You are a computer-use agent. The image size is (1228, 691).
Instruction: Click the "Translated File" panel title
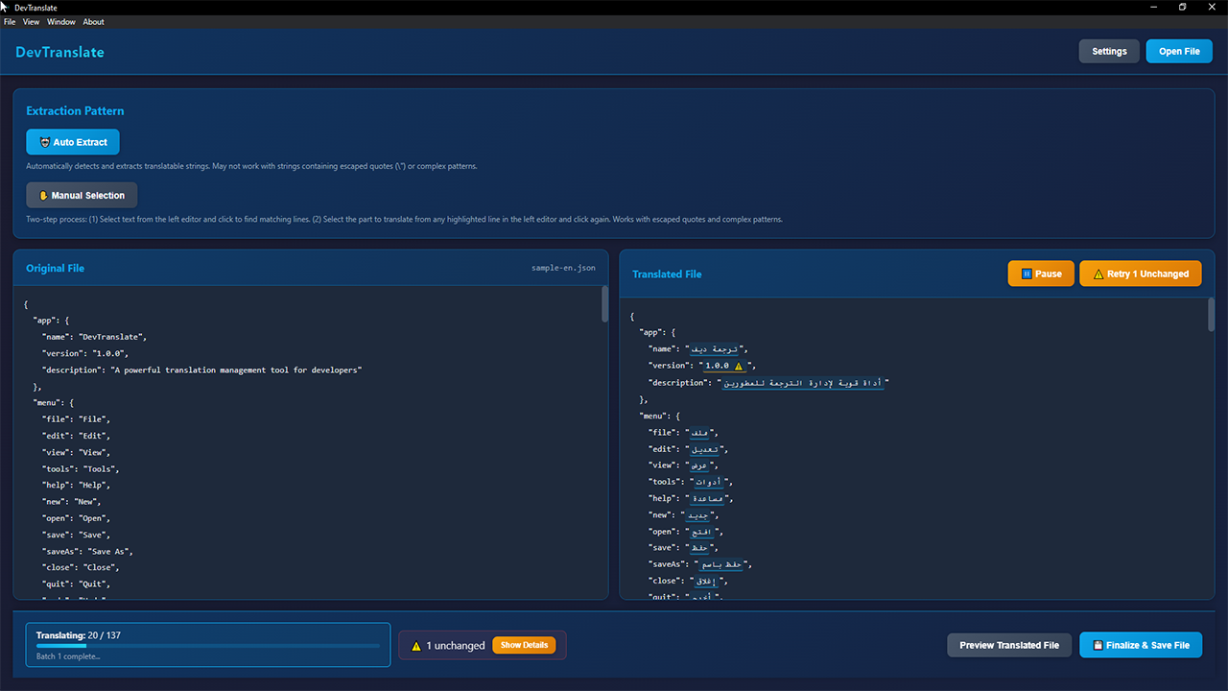[x=667, y=274]
